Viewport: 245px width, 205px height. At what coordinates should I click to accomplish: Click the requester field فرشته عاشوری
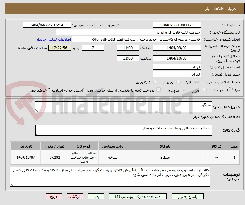(137, 39)
